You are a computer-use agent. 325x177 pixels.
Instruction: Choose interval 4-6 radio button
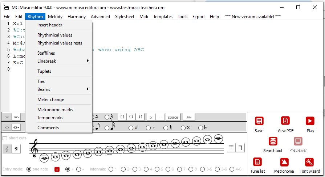tap(232, 169)
